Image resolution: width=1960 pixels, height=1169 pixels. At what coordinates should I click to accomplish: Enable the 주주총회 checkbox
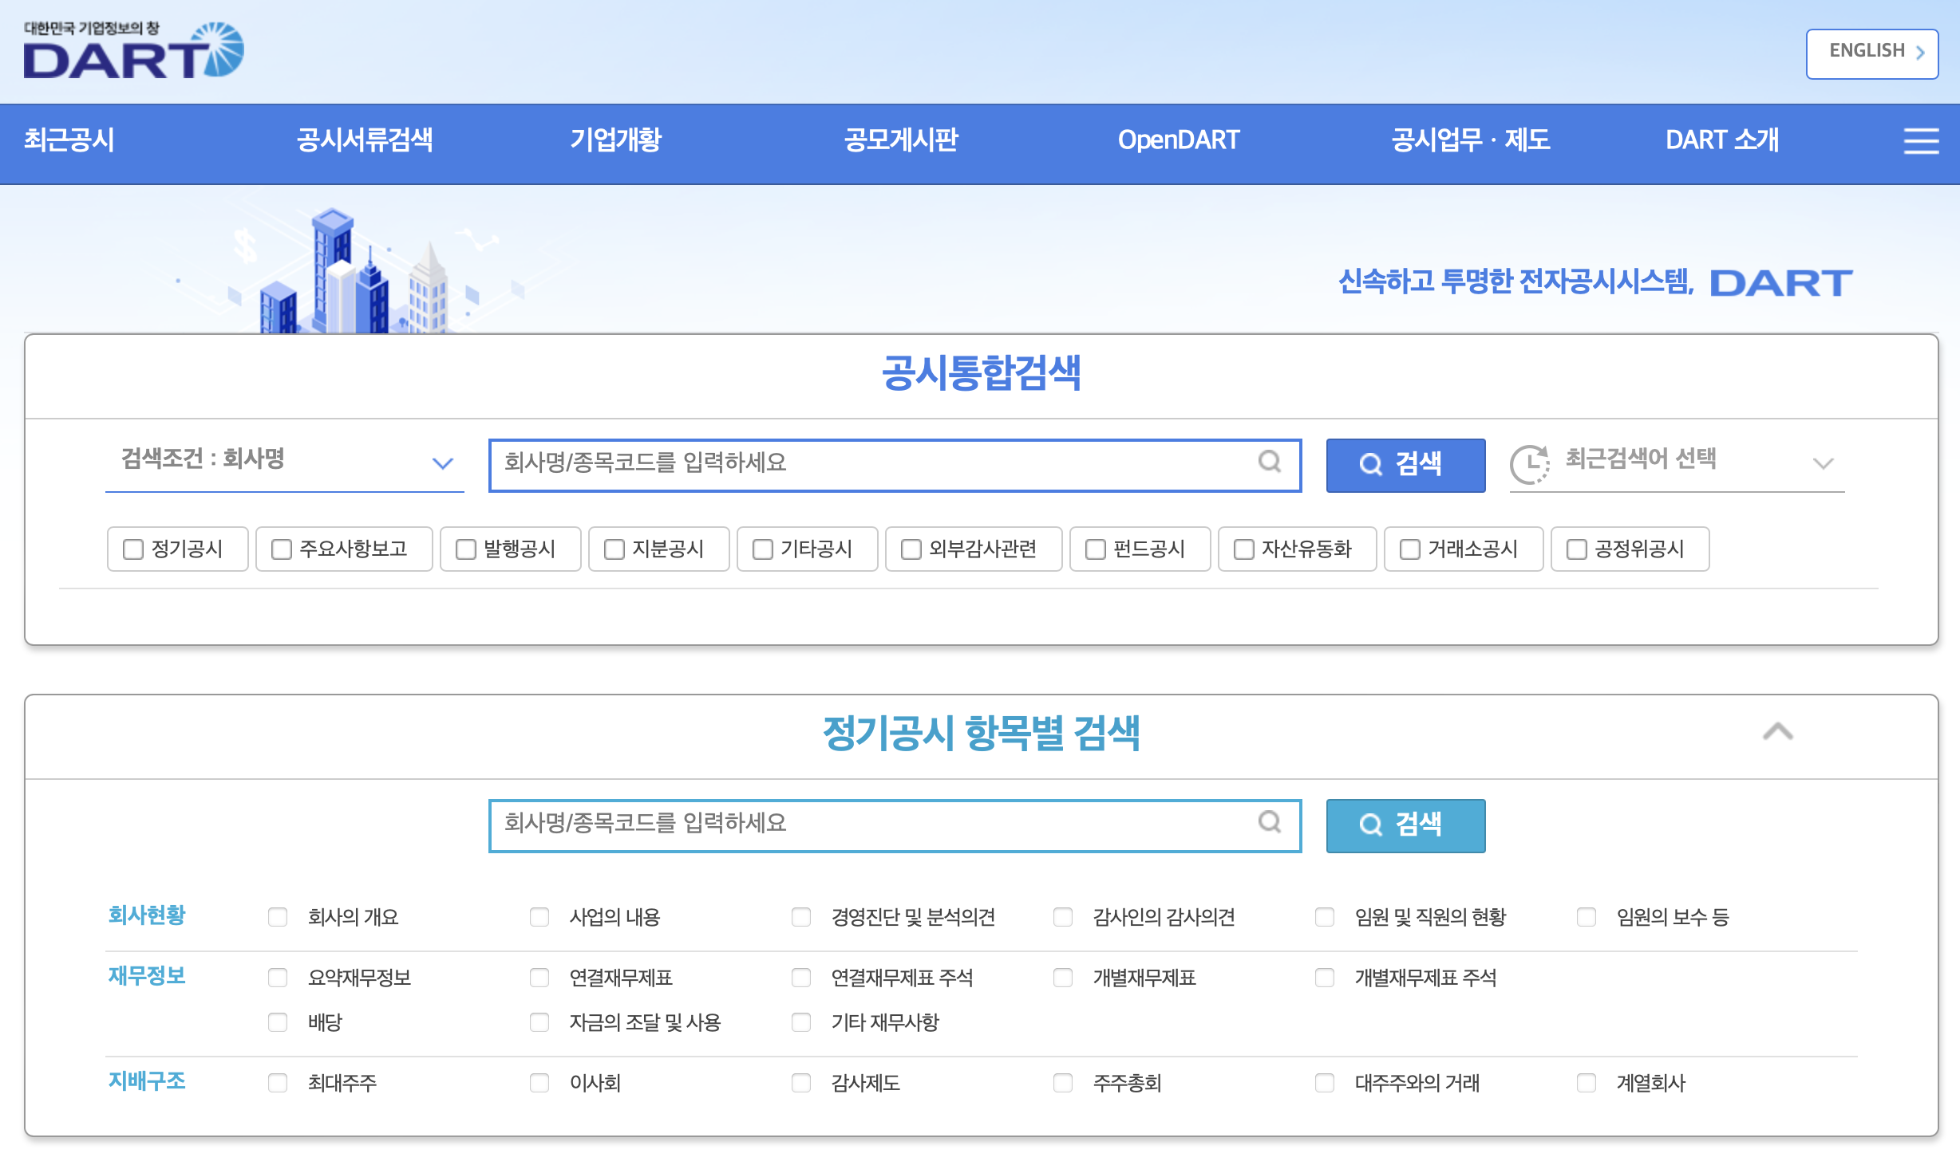click(1063, 1083)
